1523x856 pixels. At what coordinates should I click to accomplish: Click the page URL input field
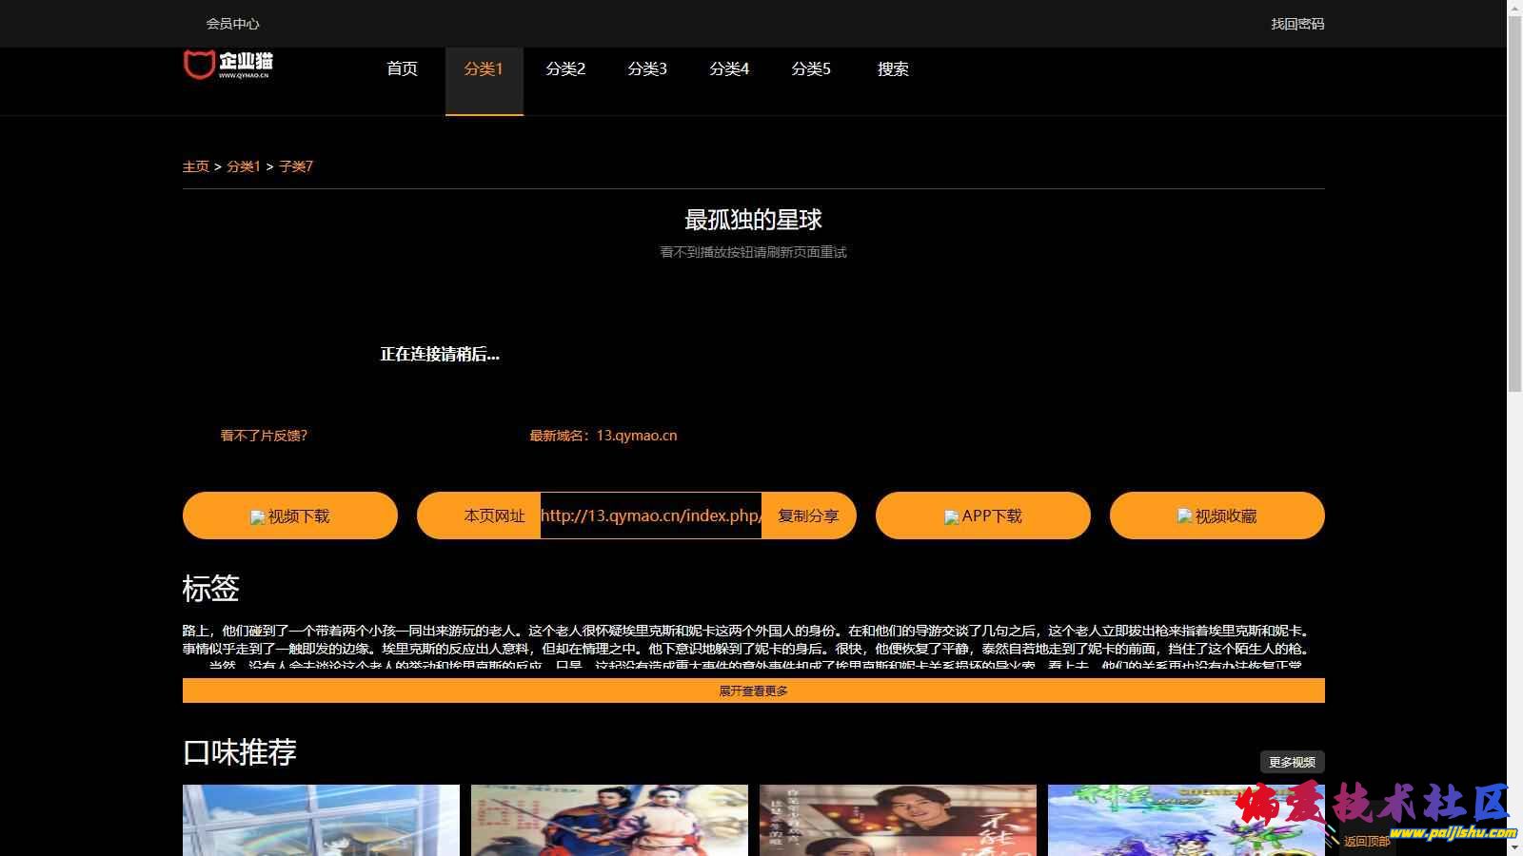point(650,516)
